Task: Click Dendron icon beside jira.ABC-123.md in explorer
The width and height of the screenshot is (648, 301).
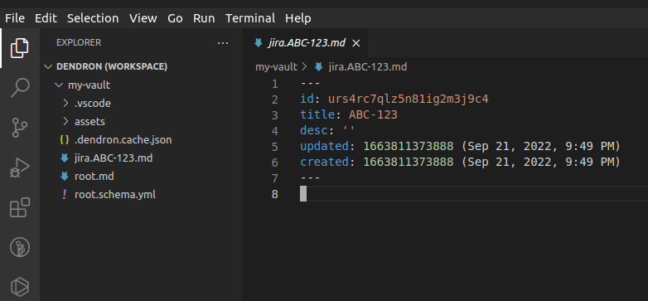Action: tap(64, 158)
